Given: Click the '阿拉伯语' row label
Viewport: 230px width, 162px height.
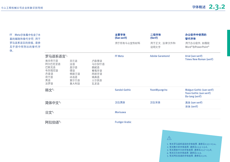Looking at the screenshot, I should [53, 122].
